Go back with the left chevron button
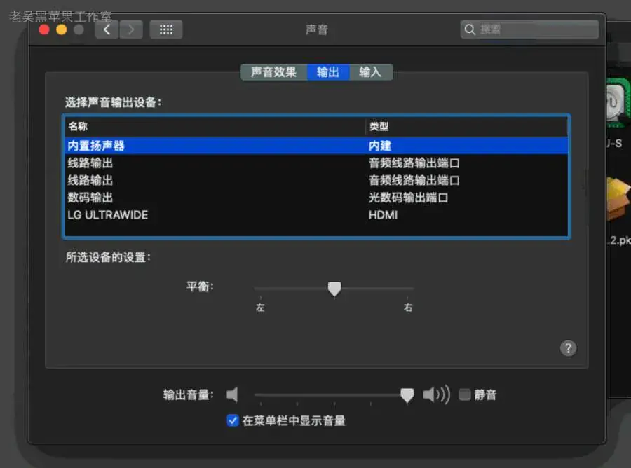Image resolution: width=631 pixels, height=468 pixels. 107,29
